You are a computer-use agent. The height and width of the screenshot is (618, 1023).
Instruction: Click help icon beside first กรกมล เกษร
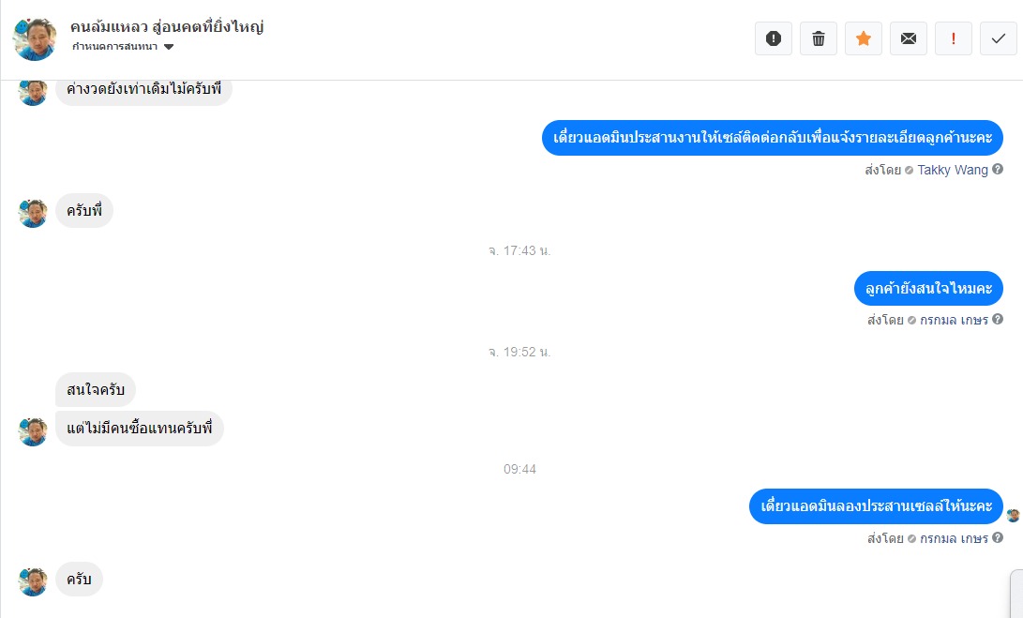998,319
